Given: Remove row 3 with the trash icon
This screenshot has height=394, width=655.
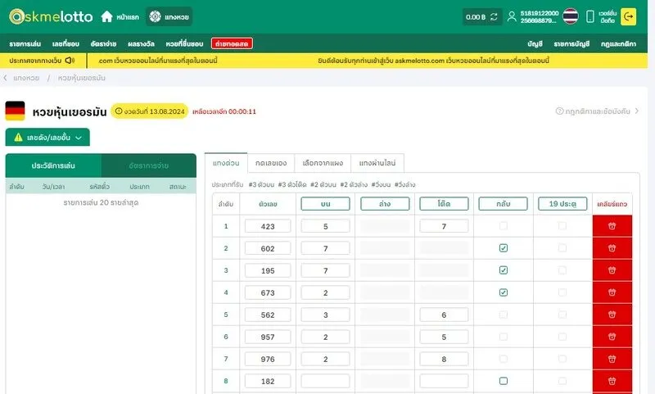Looking at the screenshot, I should click(x=612, y=270).
